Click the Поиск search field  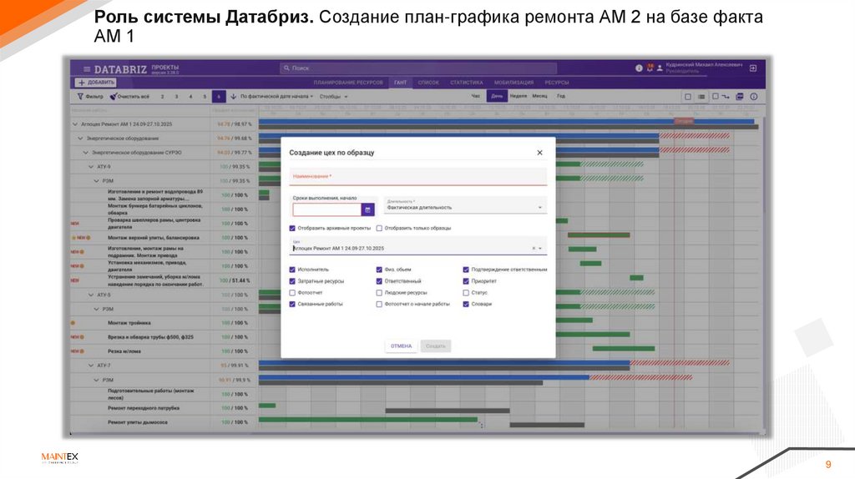click(x=418, y=68)
